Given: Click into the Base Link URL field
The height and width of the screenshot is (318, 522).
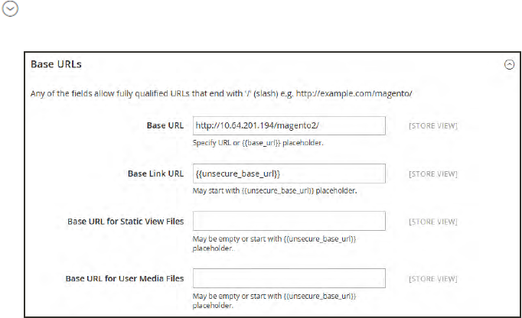Looking at the screenshot, I should point(288,174).
